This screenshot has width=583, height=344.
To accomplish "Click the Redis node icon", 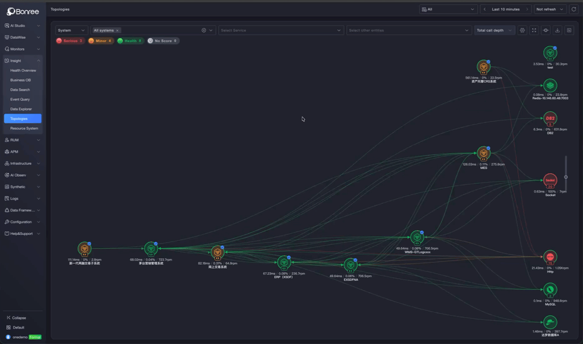I will (x=550, y=85).
